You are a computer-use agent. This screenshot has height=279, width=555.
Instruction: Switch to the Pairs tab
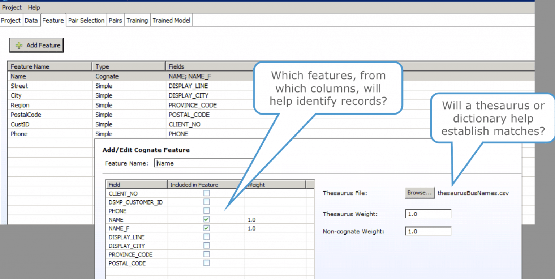tap(115, 20)
